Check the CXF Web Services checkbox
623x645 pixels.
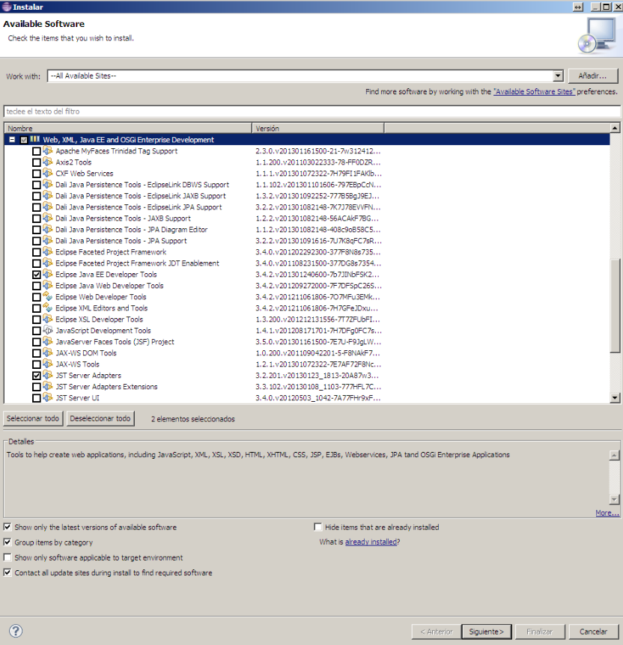pyautogui.click(x=36, y=174)
